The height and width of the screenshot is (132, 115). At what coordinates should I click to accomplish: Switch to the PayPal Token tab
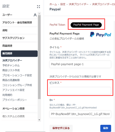click(57, 25)
